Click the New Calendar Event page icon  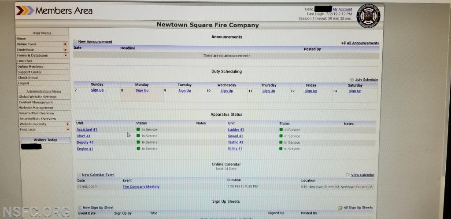(79, 175)
